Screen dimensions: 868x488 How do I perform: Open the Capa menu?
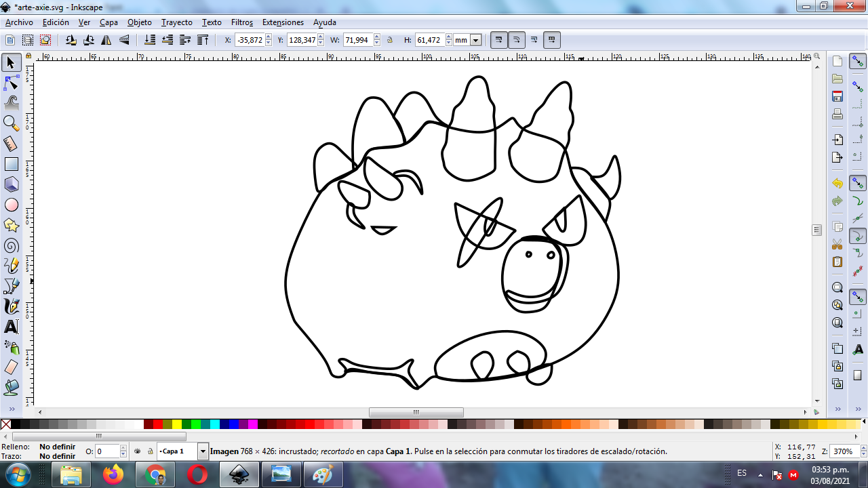click(108, 22)
